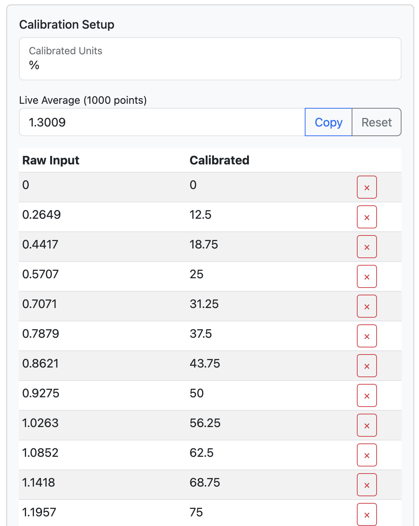Image resolution: width=419 pixels, height=526 pixels.
Task: Remove the 1.0852 calibration point
Action: (x=367, y=455)
